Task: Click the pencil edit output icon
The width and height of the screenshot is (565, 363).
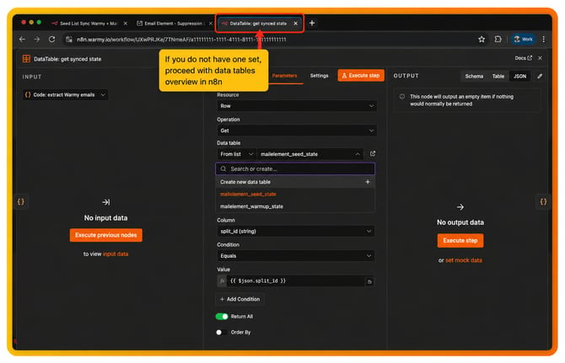Action: [540, 77]
